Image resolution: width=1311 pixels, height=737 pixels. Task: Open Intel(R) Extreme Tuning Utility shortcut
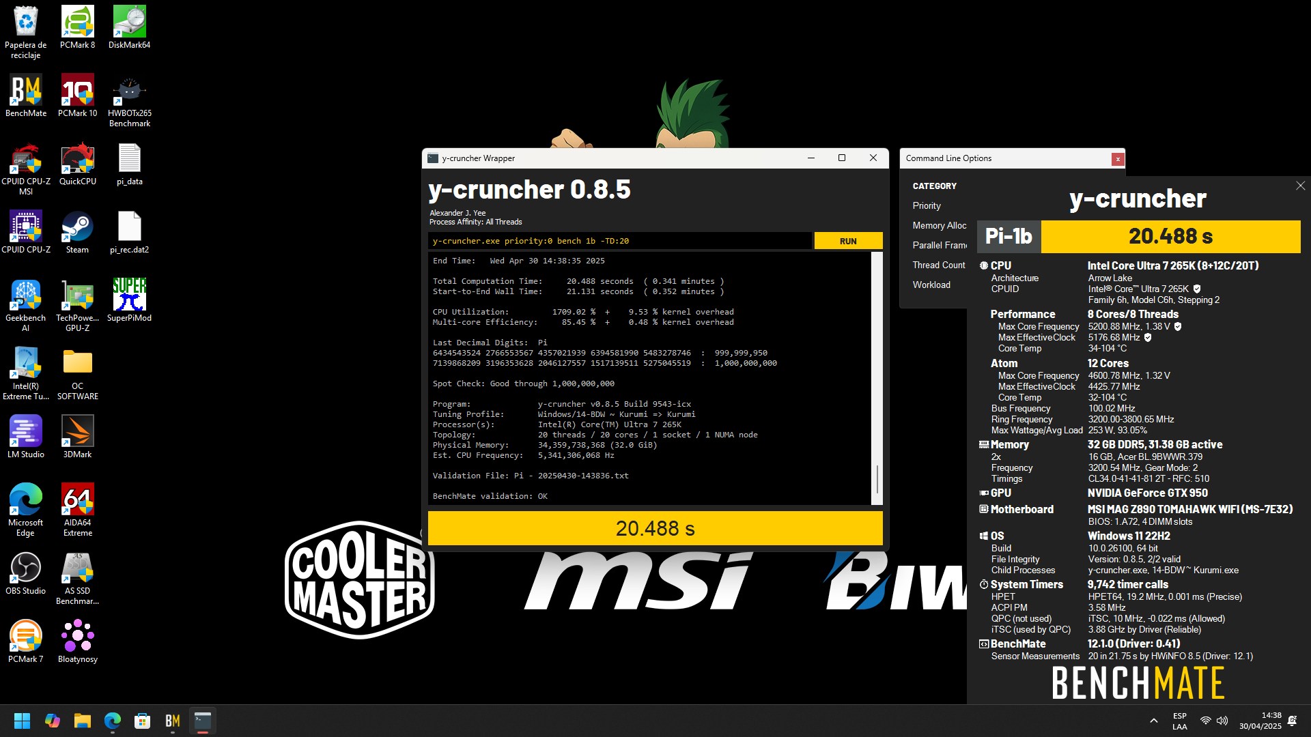[26, 373]
